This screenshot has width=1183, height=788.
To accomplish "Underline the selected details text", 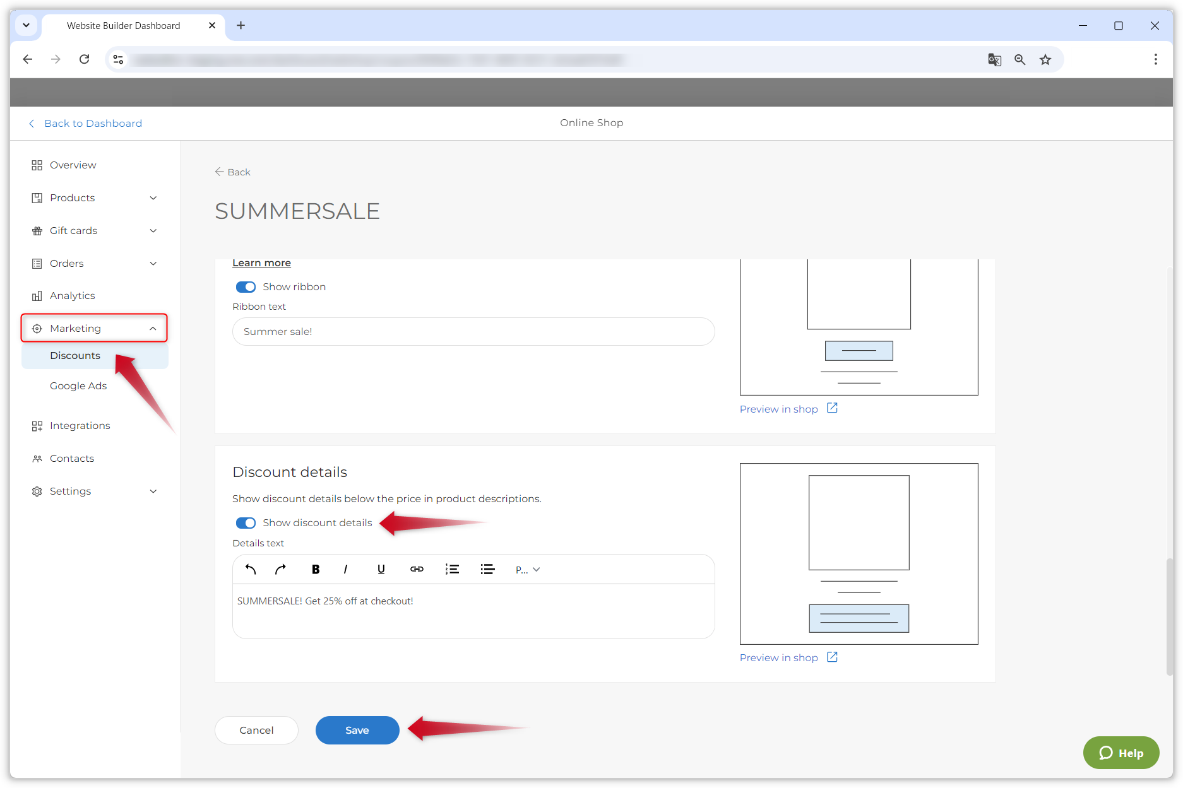I will (x=381, y=569).
